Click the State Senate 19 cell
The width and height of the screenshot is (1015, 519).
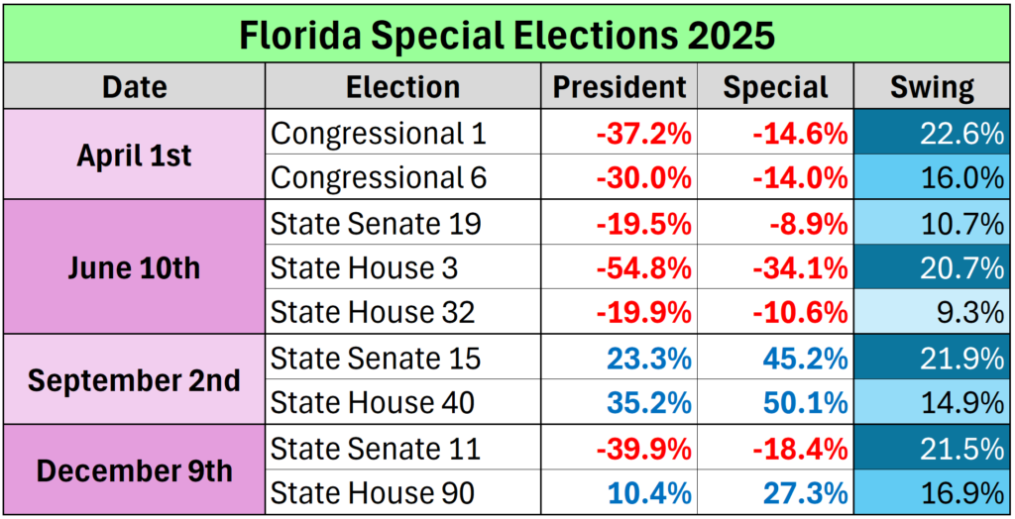coord(376,224)
